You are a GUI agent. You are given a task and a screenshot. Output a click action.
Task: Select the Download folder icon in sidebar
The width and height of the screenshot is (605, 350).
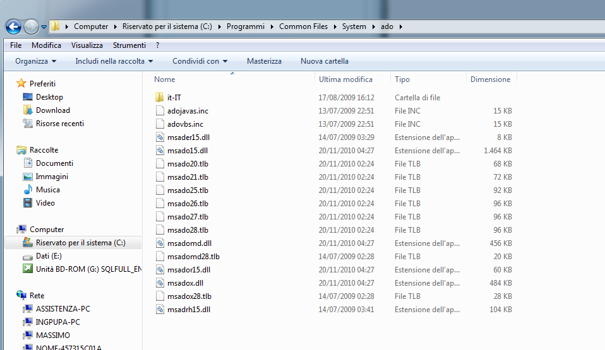[28, 110]
